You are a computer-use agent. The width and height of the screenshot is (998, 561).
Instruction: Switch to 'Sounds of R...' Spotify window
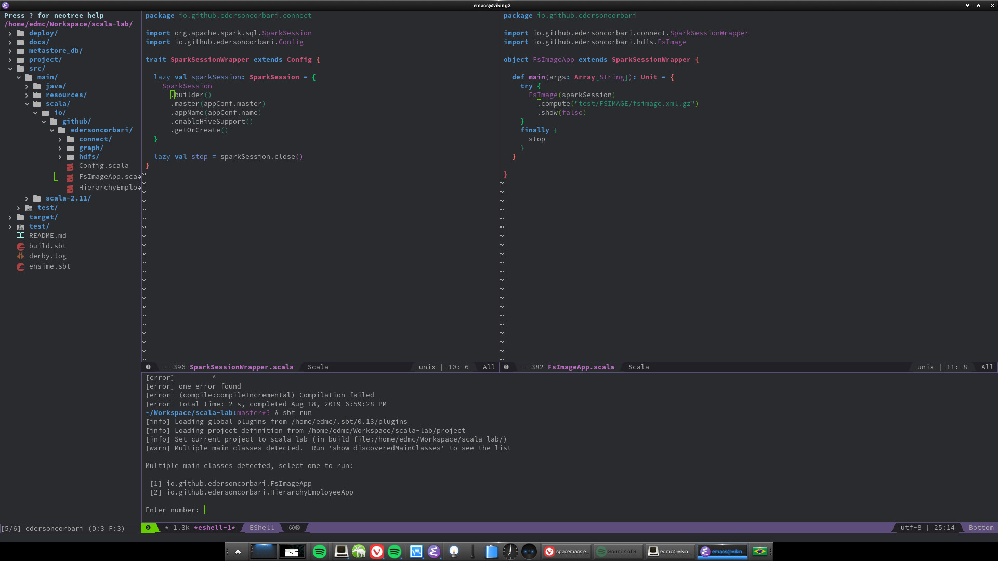point(619,552)
